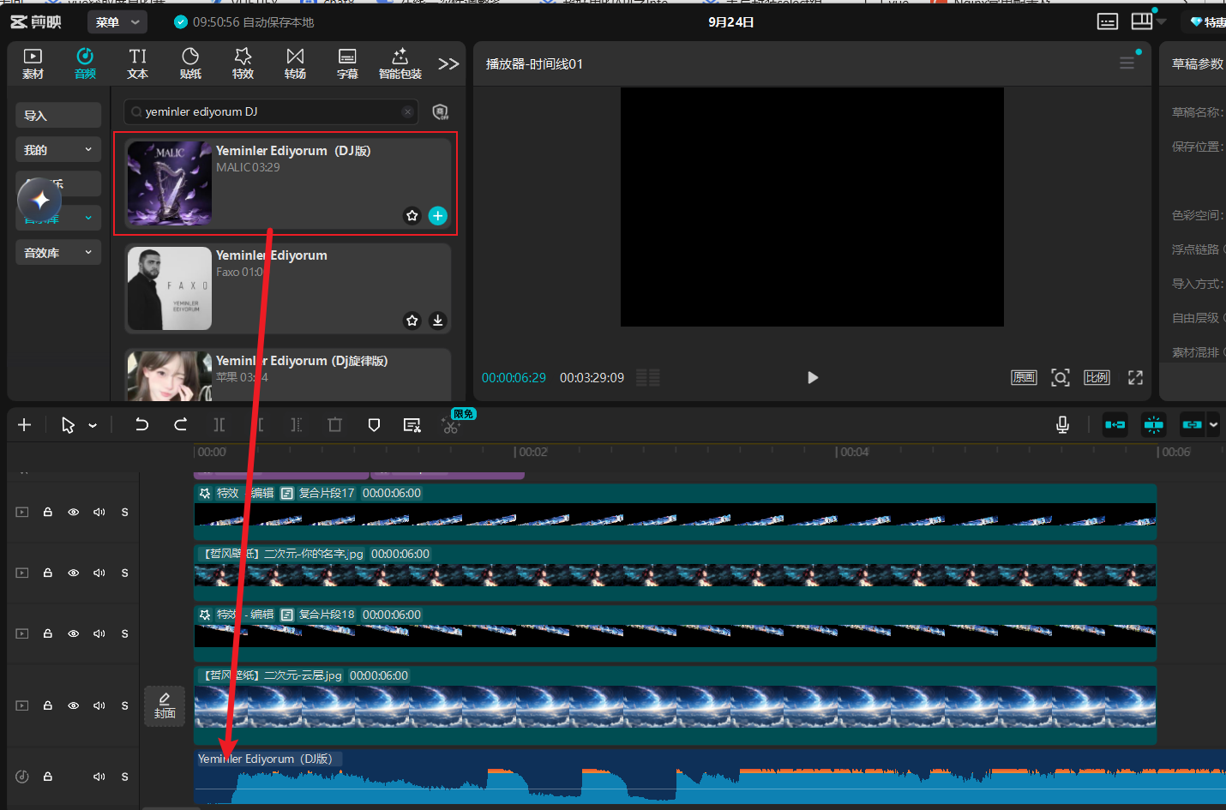This screenshot has width=1226, height=810.
Task: Select the 转场 transitions tab
Action: click(x=295, y=64)
